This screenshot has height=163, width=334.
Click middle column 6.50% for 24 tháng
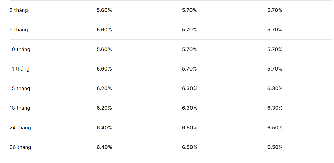[x=189, y=128]
